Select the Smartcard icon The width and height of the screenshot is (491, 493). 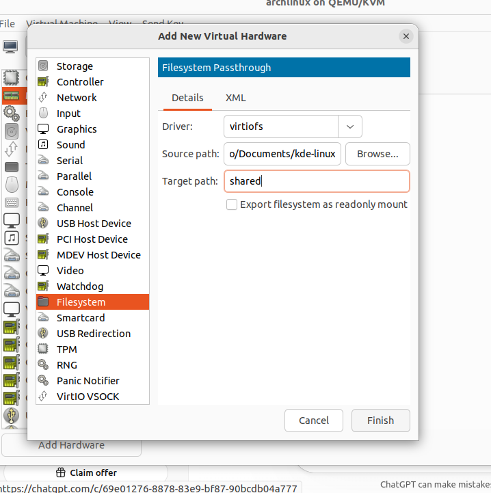[43, 318]
